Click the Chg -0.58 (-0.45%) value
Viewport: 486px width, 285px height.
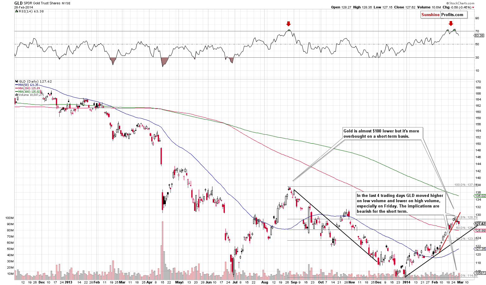pos(457,7)
